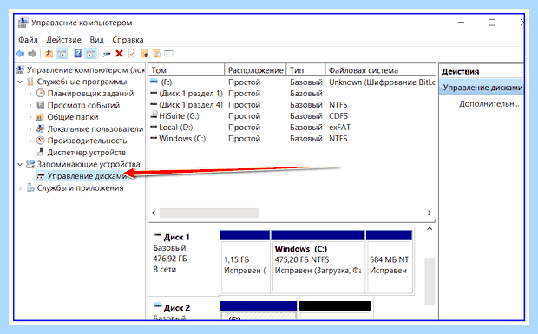
Task: Click the Диспетчер устройств icon
Action: pyautogui.click(x=41, y=152)
